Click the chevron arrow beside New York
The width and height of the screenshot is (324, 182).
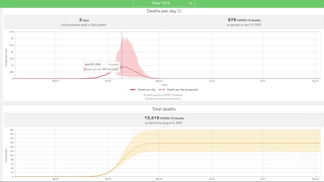190,3
